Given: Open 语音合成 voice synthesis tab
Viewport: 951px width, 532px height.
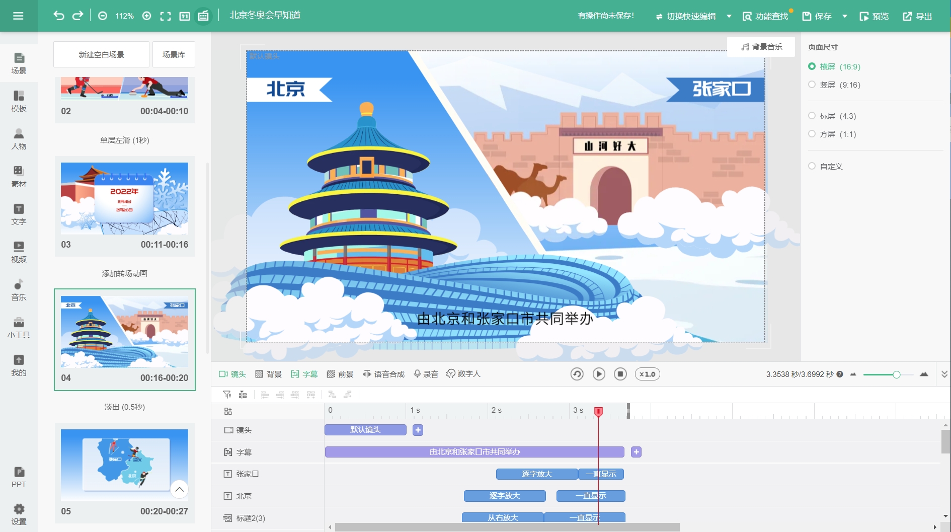Looking at the screenshot, I should pyautogui.click(x=384, y=374).
